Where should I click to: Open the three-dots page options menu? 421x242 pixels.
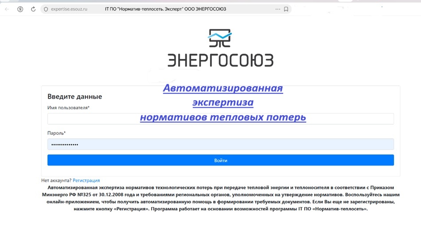[x=277, y=9]
